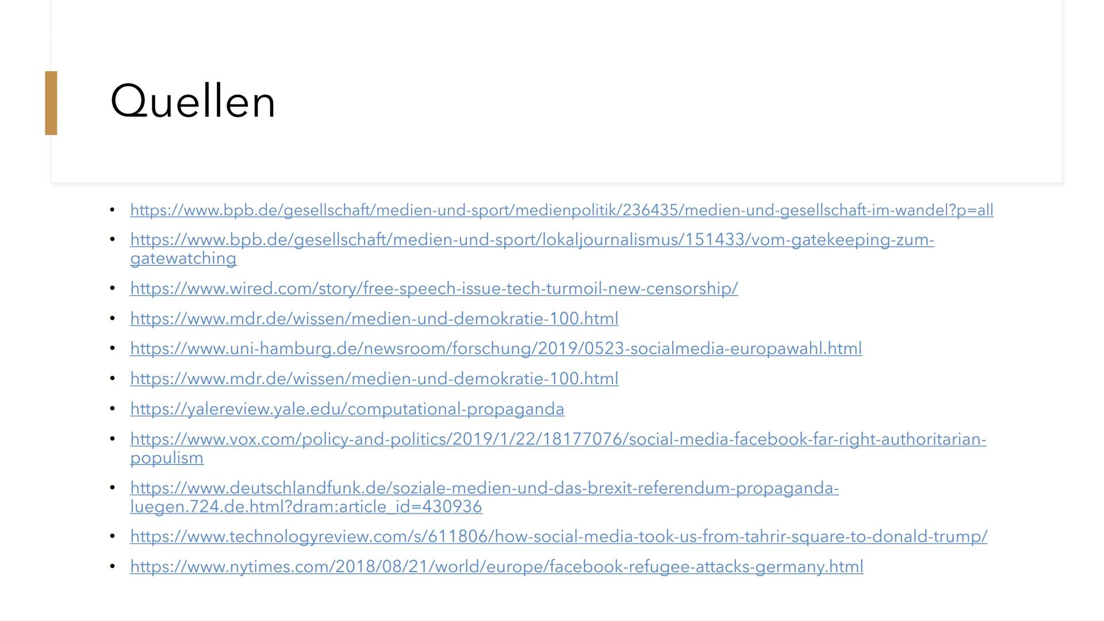Click the first bullet point marker

[x=114, y=209]
